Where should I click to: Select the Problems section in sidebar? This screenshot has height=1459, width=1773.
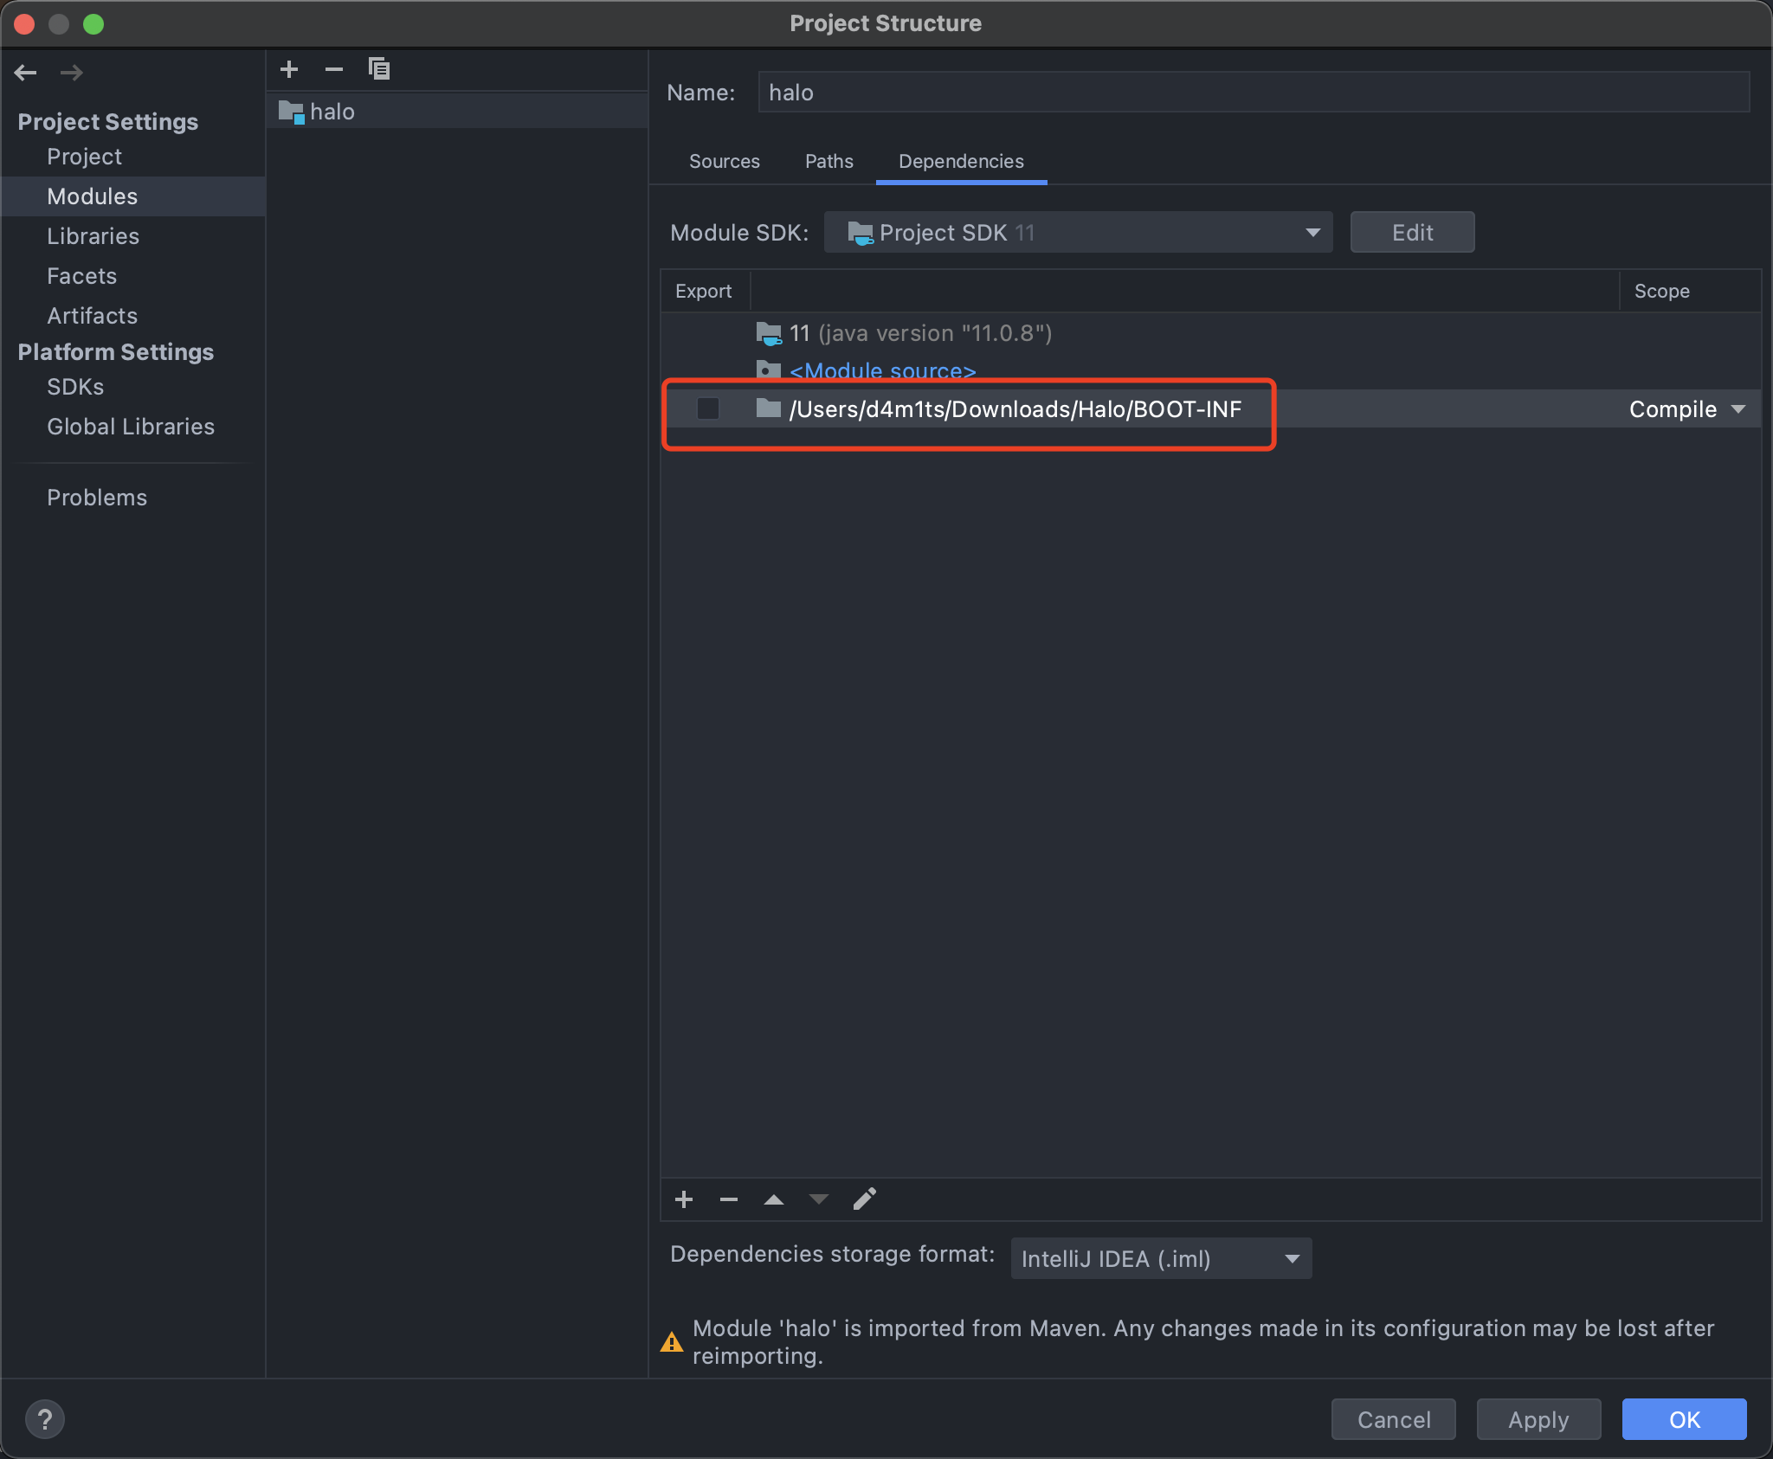tap(97, 496)
